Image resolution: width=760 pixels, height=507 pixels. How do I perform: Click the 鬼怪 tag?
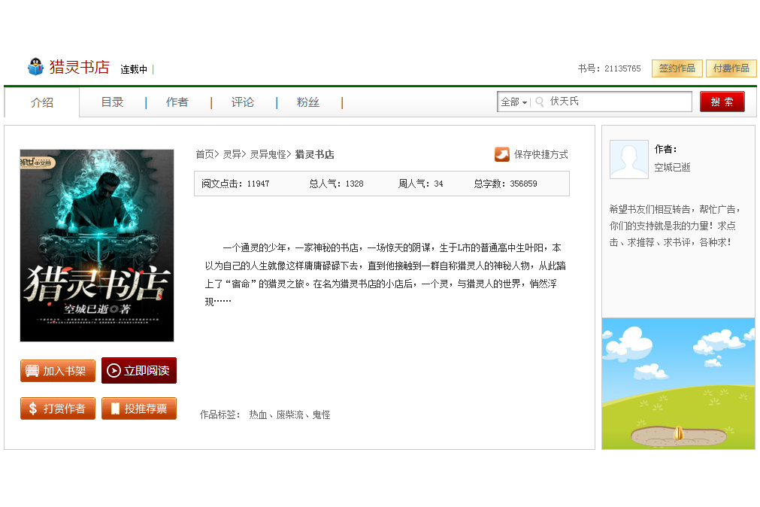point(321,414)
